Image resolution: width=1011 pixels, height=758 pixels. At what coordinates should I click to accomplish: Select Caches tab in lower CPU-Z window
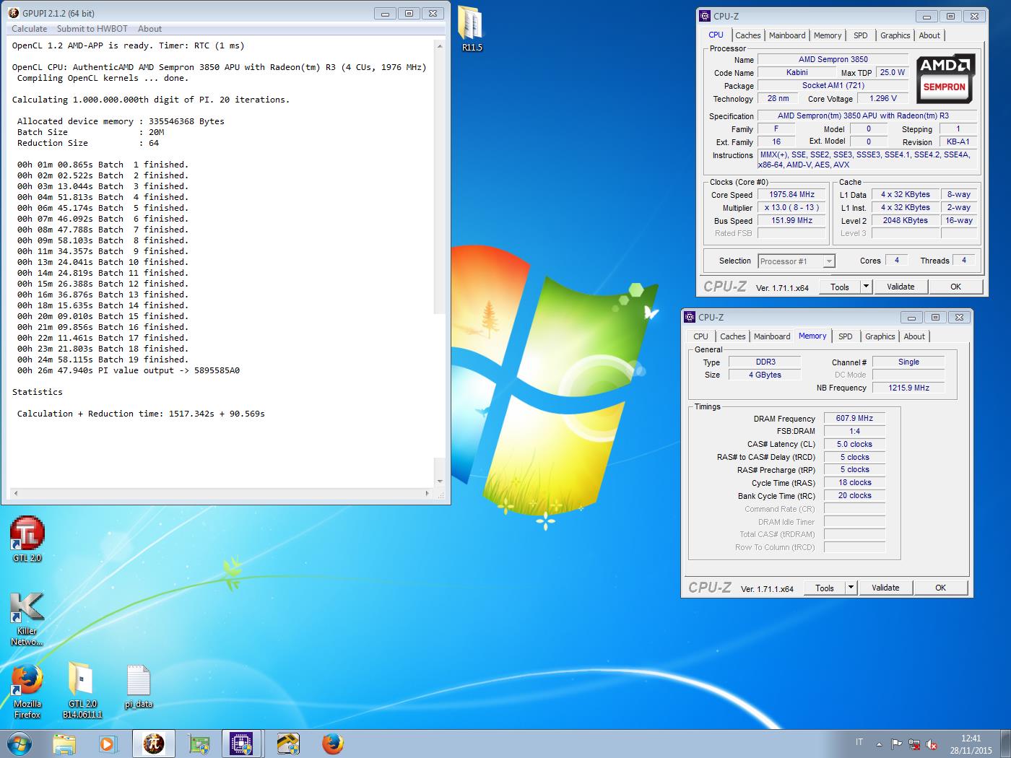pyautogui.click(x=733, y=336)
